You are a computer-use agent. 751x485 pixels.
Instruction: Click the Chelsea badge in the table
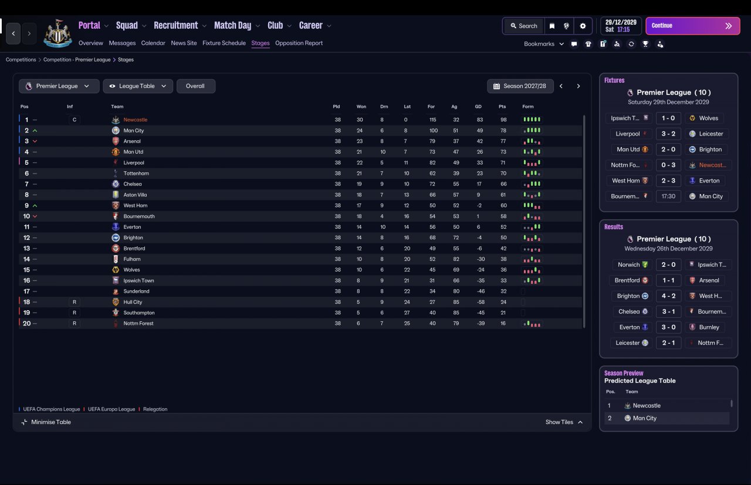pyautogui.click(x=116, y=184)
